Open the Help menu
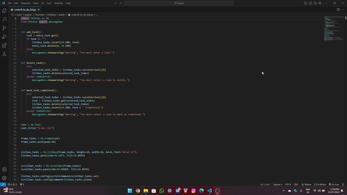Image resolution: width=347 pixels, height=195 pixels. click(x=68, y=3)
